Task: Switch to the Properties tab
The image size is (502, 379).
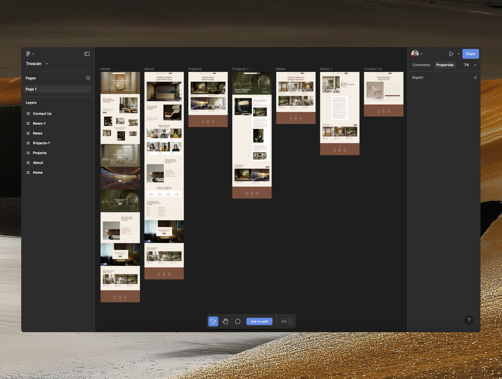Action: (x=445, y=65)
